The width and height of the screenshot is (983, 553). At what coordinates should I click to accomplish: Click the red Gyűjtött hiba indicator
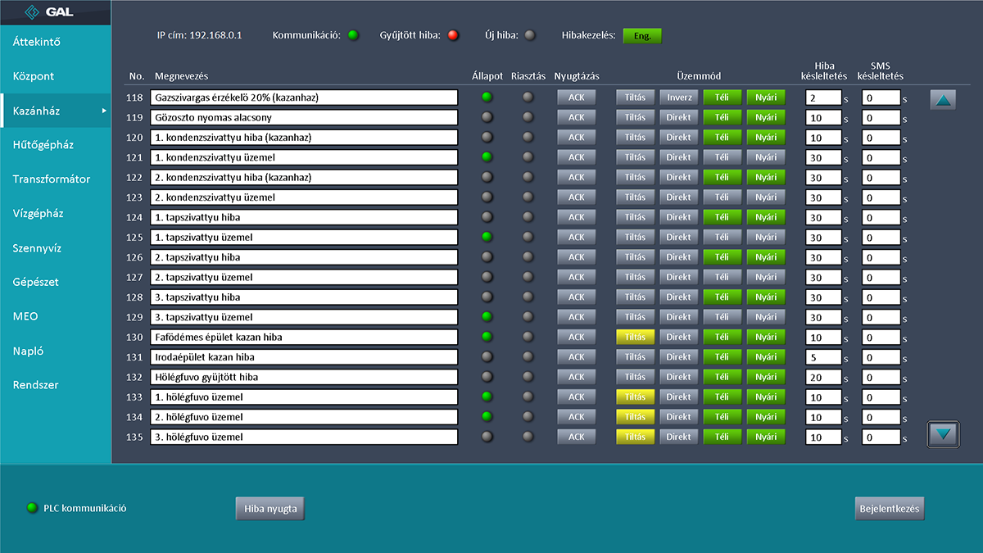[x=453, y=36]
